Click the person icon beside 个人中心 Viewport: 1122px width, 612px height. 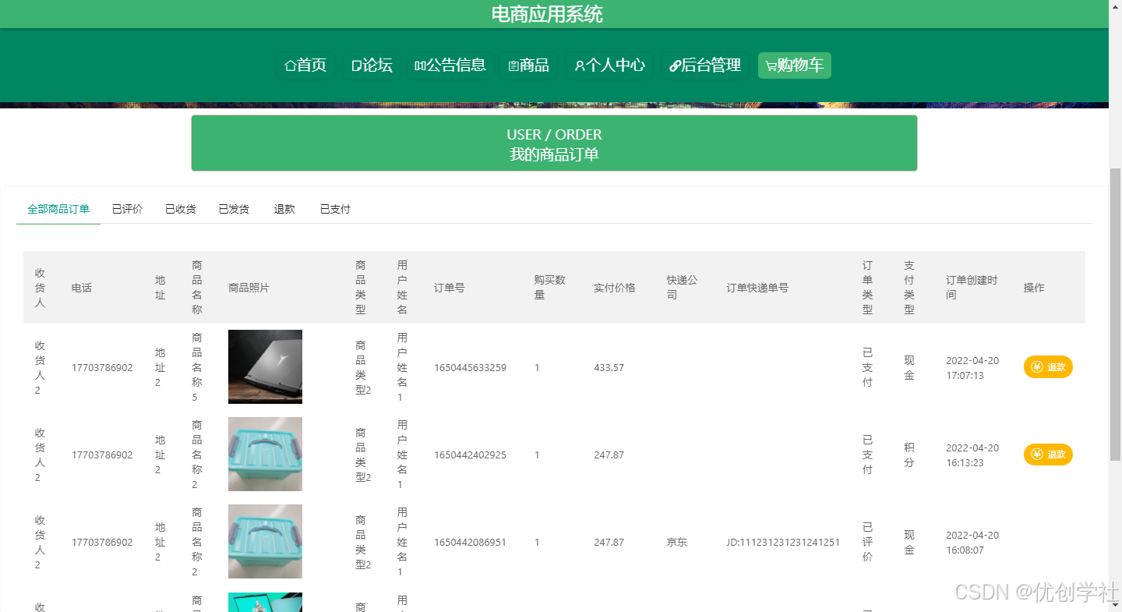(579, 66)
